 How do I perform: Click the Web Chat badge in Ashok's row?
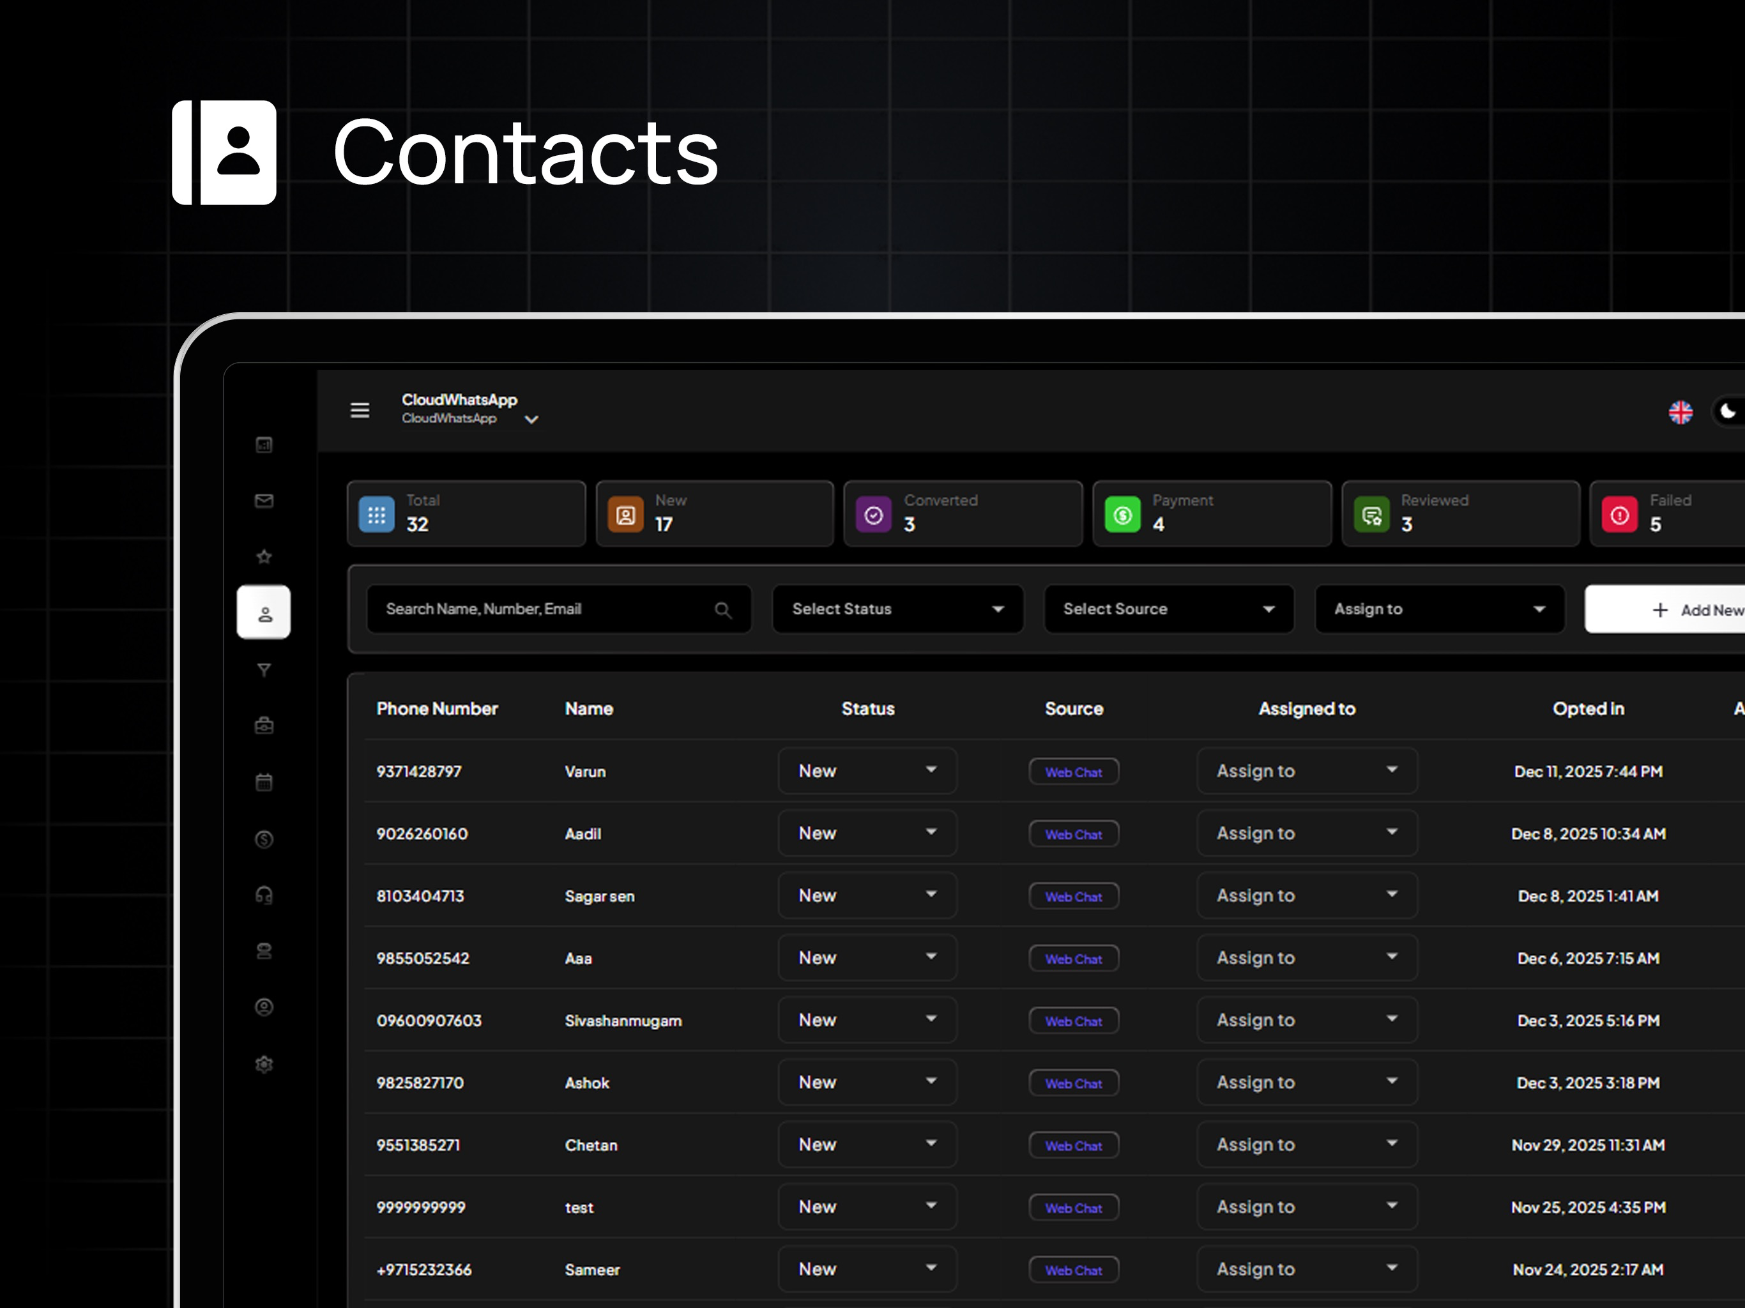coord(1074,1083)
